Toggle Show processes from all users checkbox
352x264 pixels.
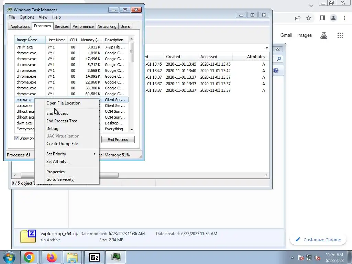(x=16, y=138)
